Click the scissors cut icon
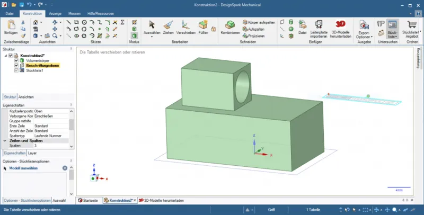Image resolution: width=424 pixels, height=215 pixels. click(23, 22)
